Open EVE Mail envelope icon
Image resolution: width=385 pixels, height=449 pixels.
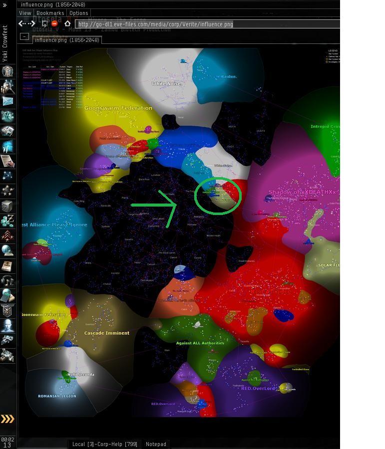click(7, 101)
